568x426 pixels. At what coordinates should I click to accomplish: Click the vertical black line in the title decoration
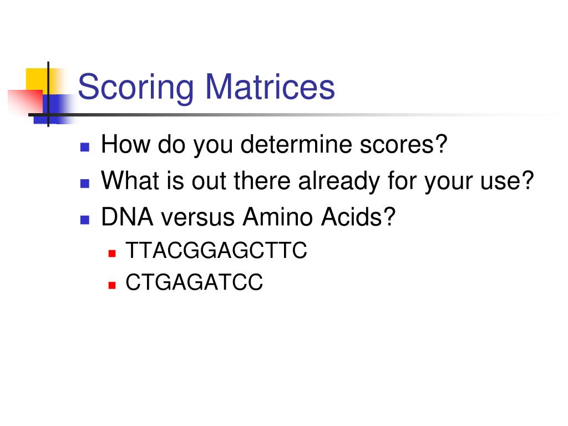(x=48, y=94)
